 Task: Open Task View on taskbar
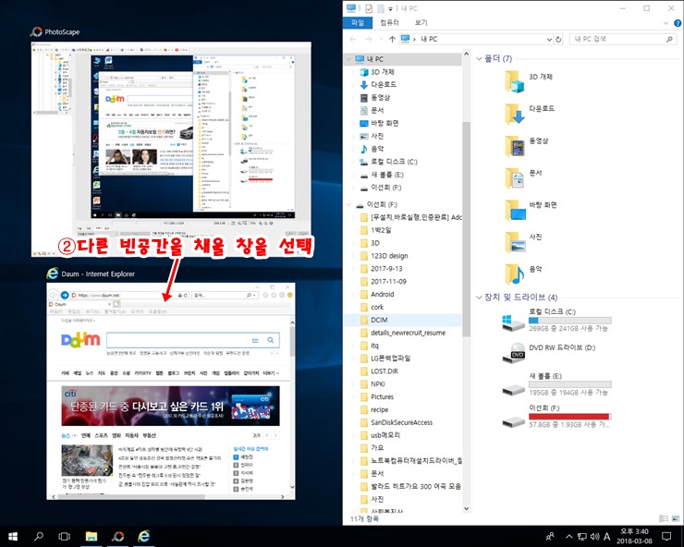tap(64, 536)
